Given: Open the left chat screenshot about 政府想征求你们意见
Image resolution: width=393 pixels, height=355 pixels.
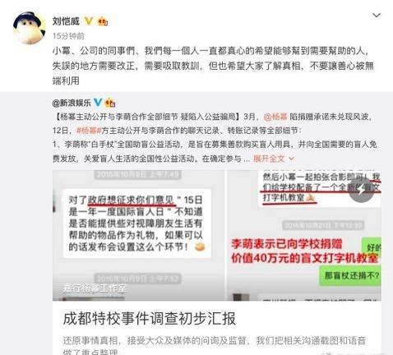Looking at the screenshot, I should [138, 235].
